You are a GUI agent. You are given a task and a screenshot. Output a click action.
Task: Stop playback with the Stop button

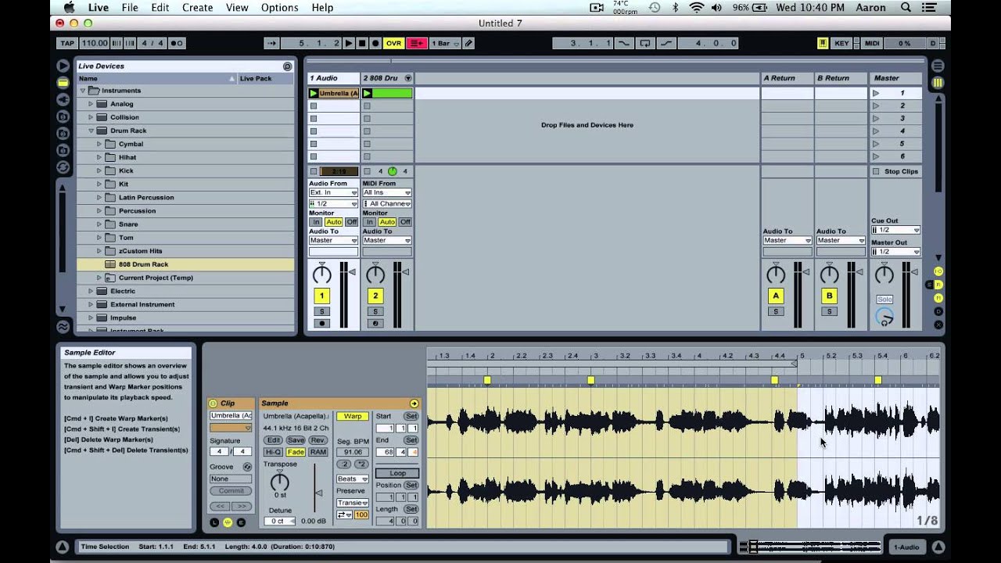(x=361, y=43)
